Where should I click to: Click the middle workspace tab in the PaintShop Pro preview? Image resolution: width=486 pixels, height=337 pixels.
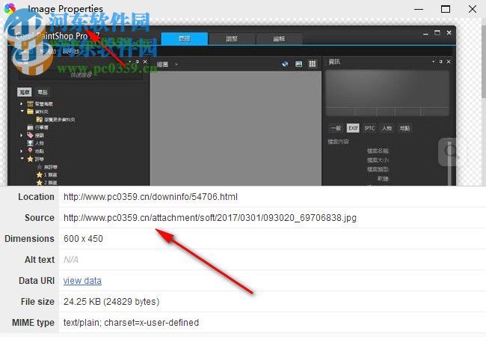pyautogui.click(x=232, y=39)
